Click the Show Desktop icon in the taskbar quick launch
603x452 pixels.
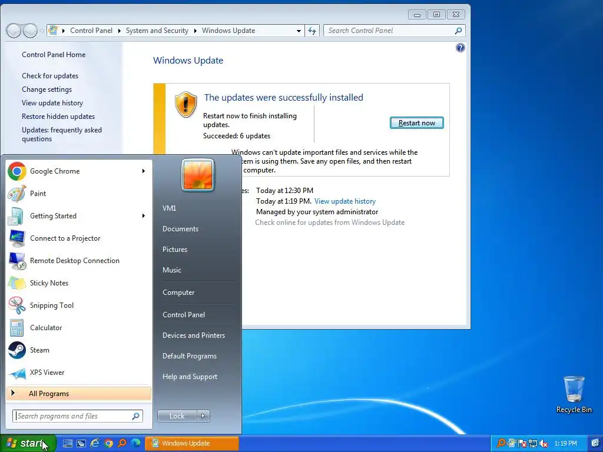68,443
